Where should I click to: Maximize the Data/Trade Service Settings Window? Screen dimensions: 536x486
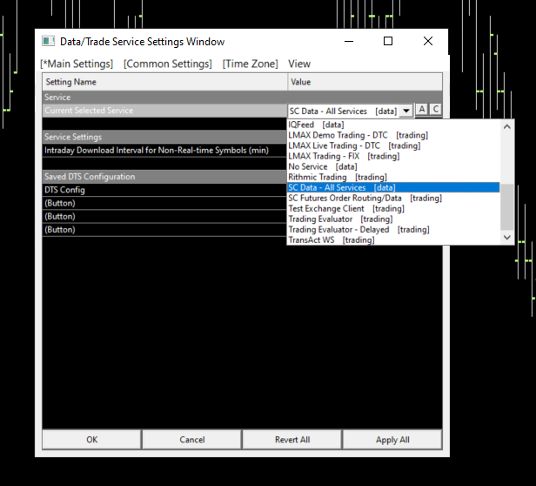click(x=388, y=42)
